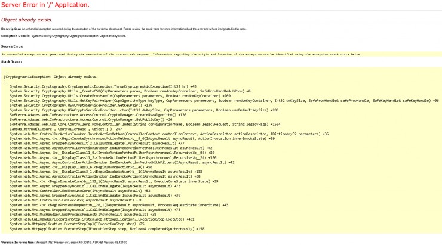Click the lambda_method stack trace line
Image resolution: width=442 pixels, height=245 pixels.
66,129
